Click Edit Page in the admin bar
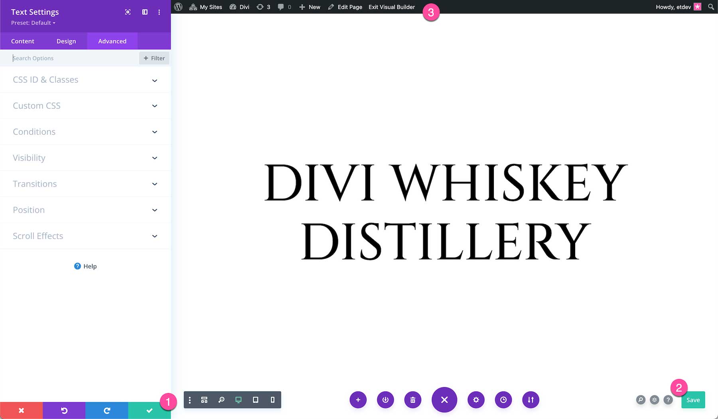The image size is (718, 419). (x=345, y=7)
